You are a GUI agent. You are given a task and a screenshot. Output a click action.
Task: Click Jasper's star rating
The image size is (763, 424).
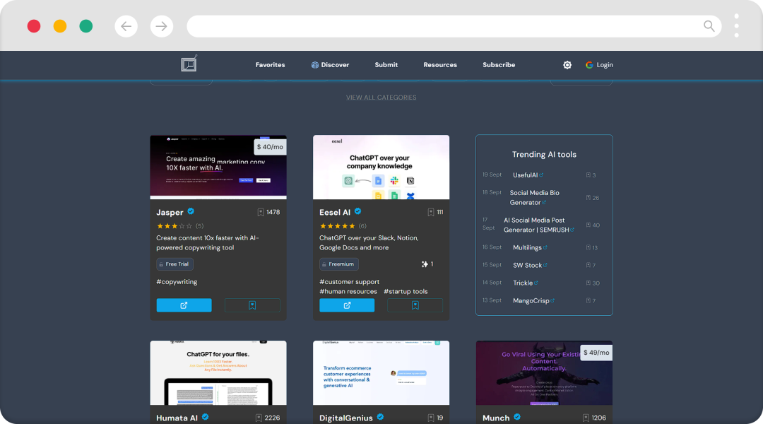coord(175,226)
